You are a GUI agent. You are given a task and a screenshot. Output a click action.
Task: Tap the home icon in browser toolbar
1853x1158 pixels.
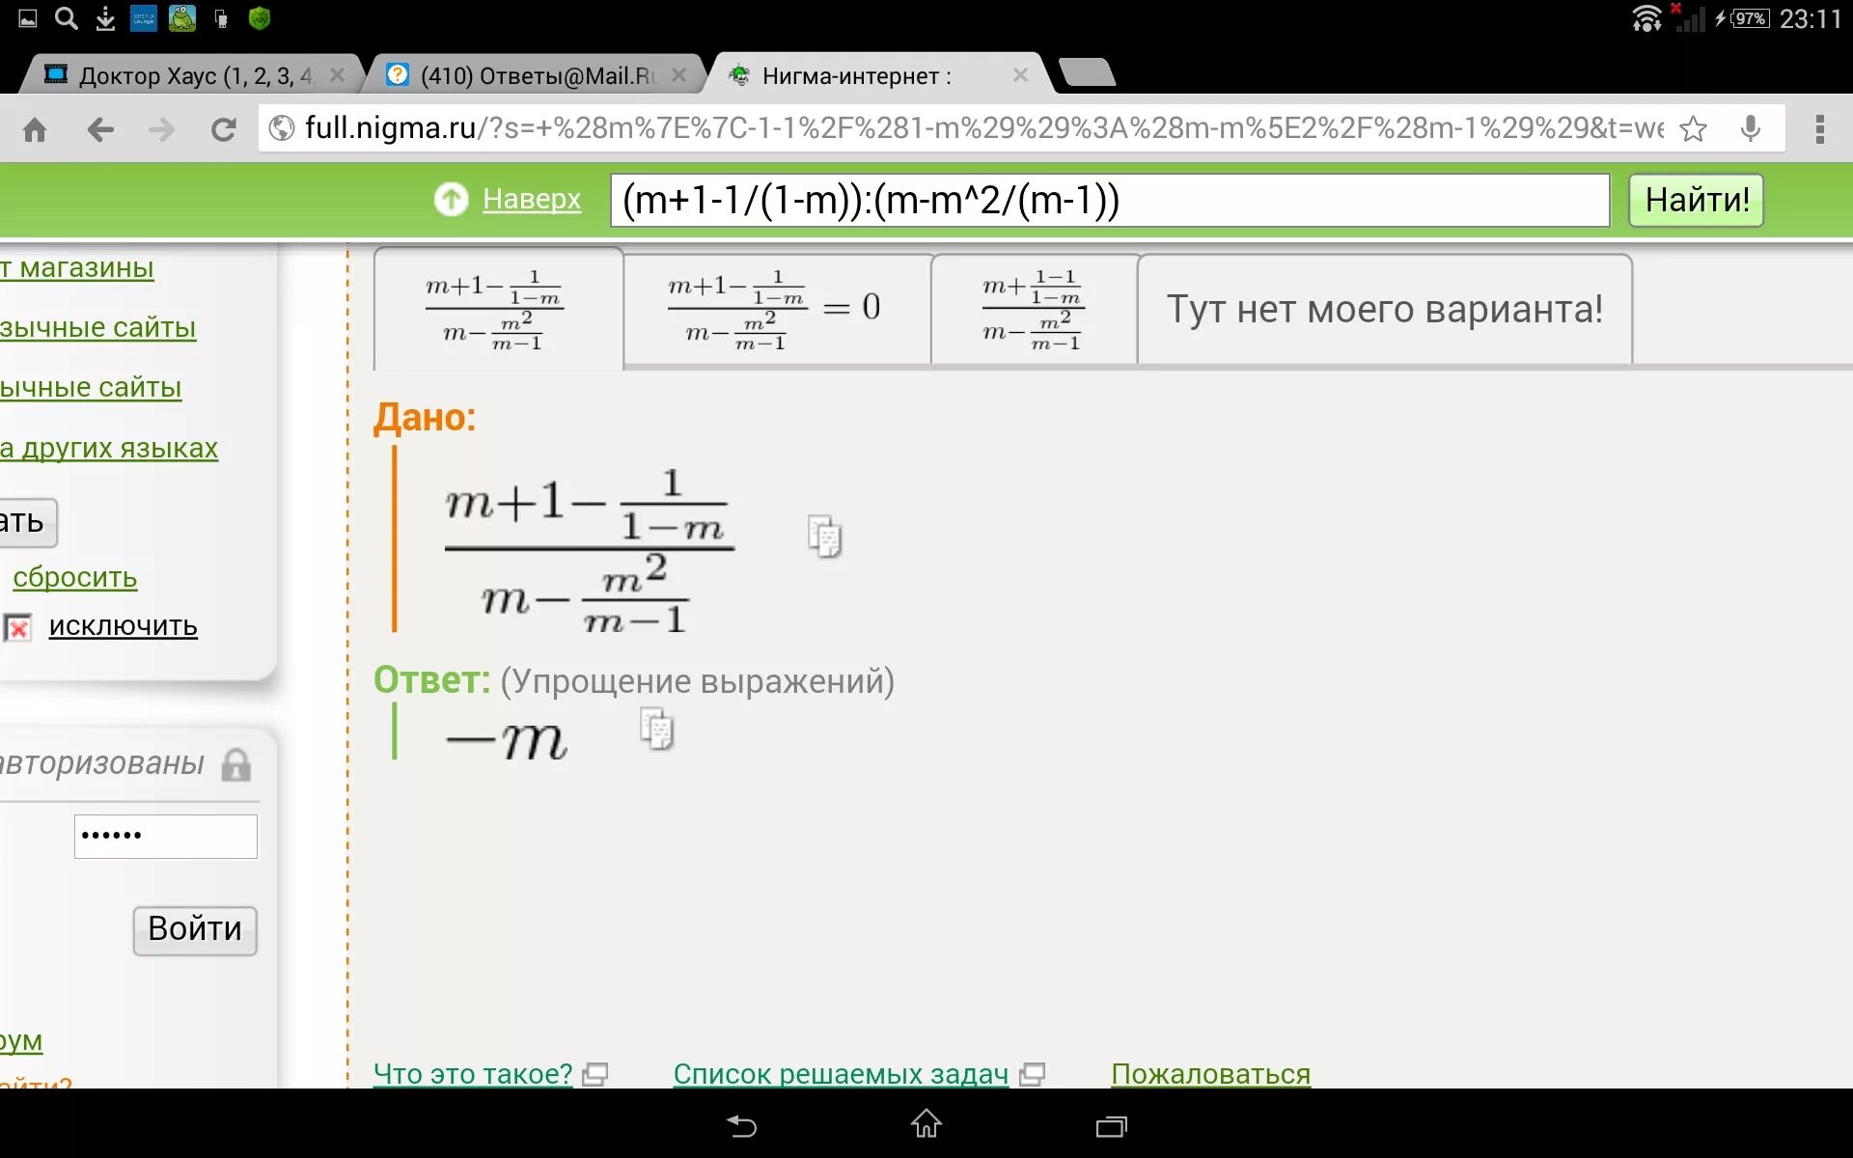coord(35,128)
